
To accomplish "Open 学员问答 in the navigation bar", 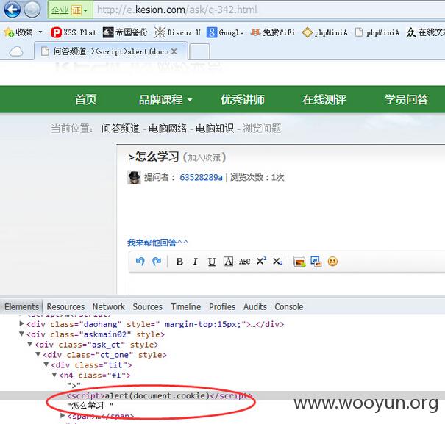I will click(406, 99).
